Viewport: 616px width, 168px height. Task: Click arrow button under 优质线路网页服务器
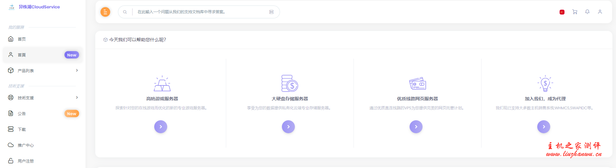(416, 127)
